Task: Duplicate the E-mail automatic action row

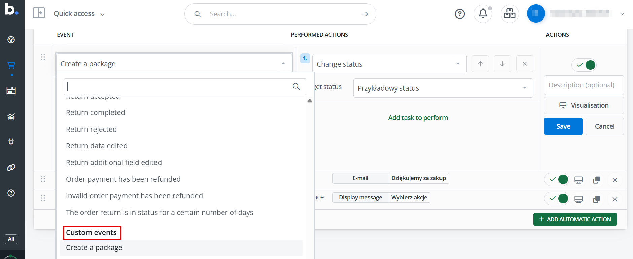Action: click(596, 180)
